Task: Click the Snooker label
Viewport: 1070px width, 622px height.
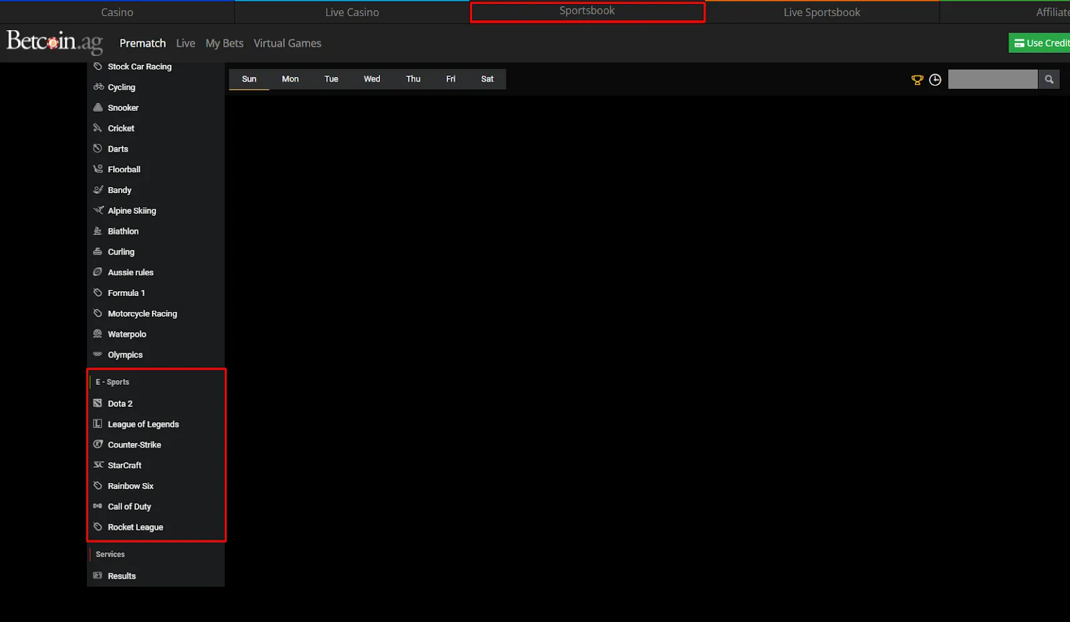Action: [123, 108]
